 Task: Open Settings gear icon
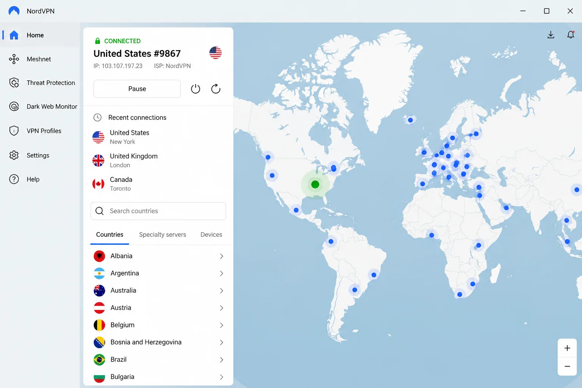(14, 155)
